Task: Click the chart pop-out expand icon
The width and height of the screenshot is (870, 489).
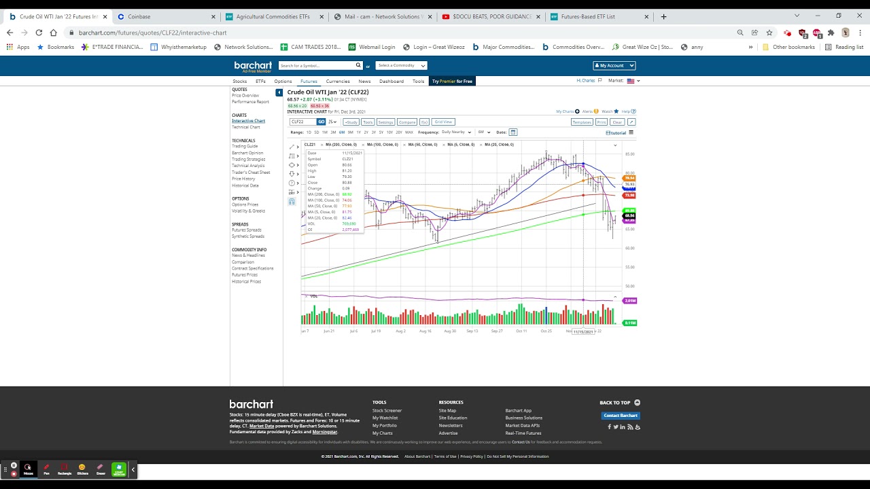Action: [x=631, y=122]
